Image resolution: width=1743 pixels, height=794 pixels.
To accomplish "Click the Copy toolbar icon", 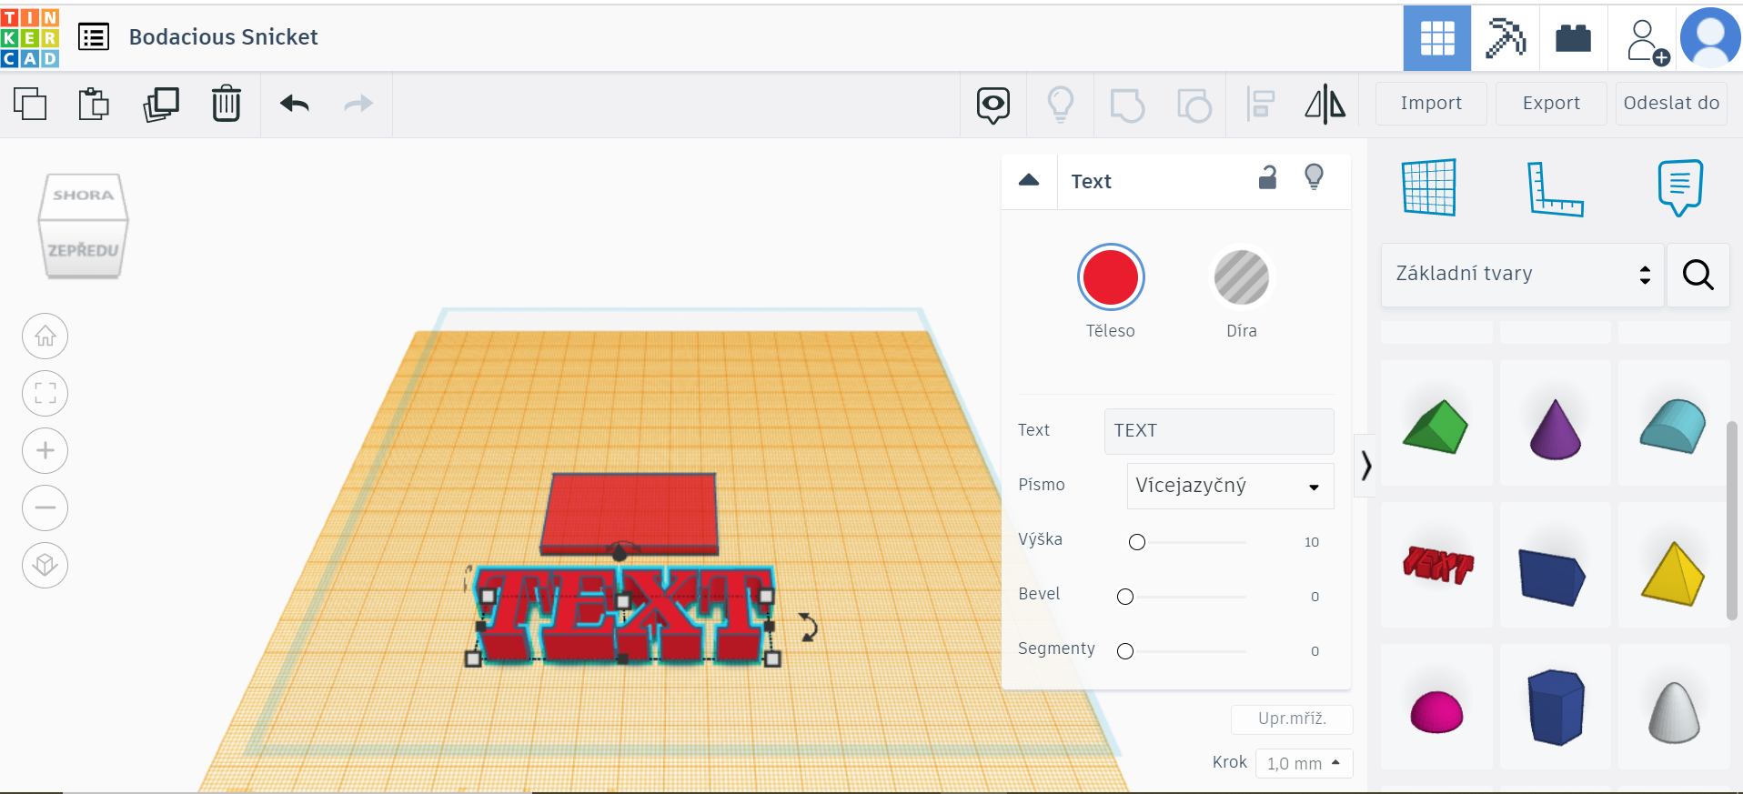I will click(30, 104).
